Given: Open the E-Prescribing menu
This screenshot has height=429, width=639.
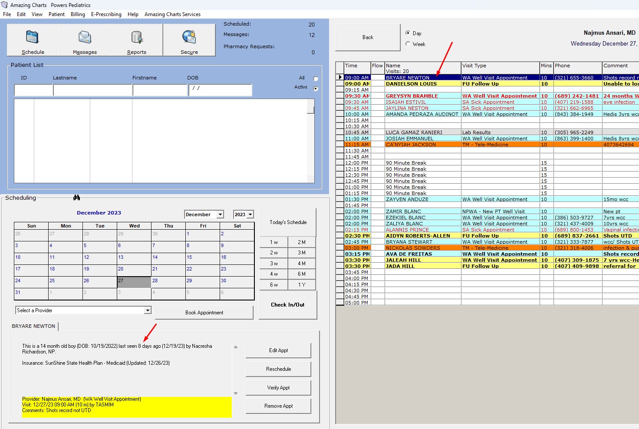Looking at the screenshot, I should coord(106,14).
